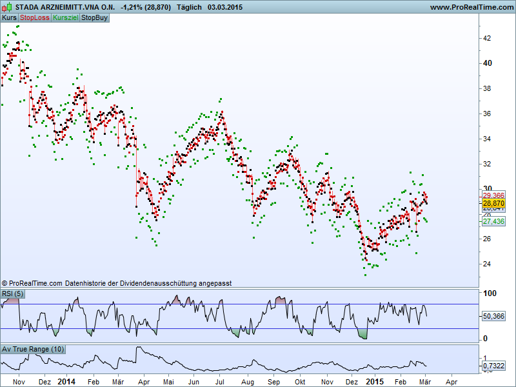The height and width of the screenshot is (387, 516).
Task: Select the Kurs legend label
Action: pyautogui.click(x=9, y=17)
